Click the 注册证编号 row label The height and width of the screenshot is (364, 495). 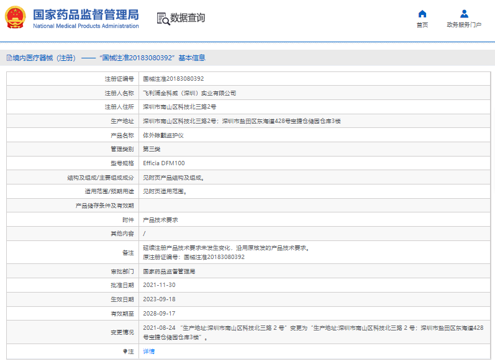click(119, 79)
